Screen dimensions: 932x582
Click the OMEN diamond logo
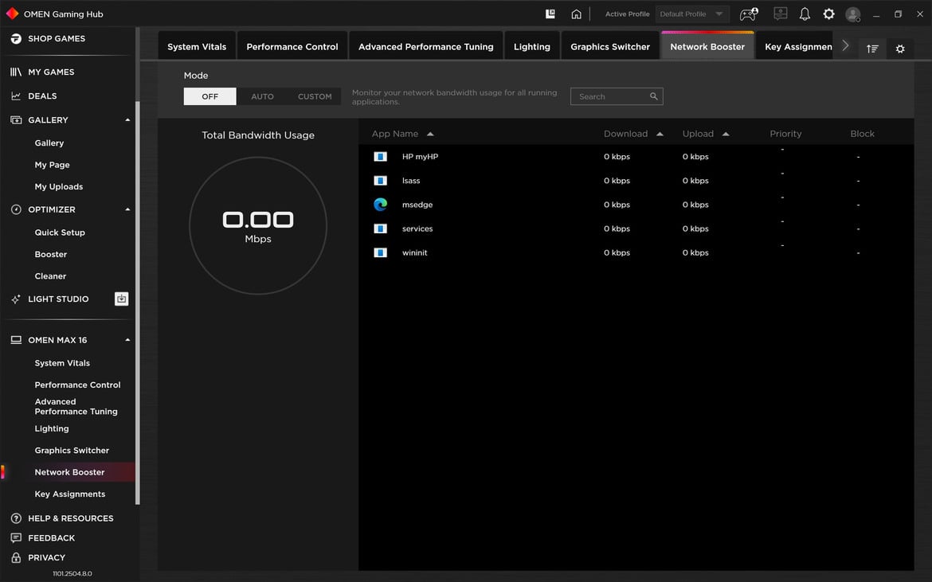coord(12,13)
